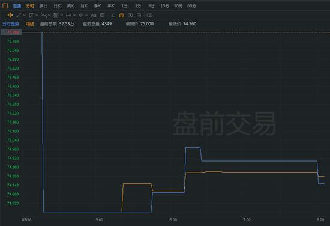Hide drawings with the eye-slash icon
This screenshot has width=330, height=226.
coord(130,15)
